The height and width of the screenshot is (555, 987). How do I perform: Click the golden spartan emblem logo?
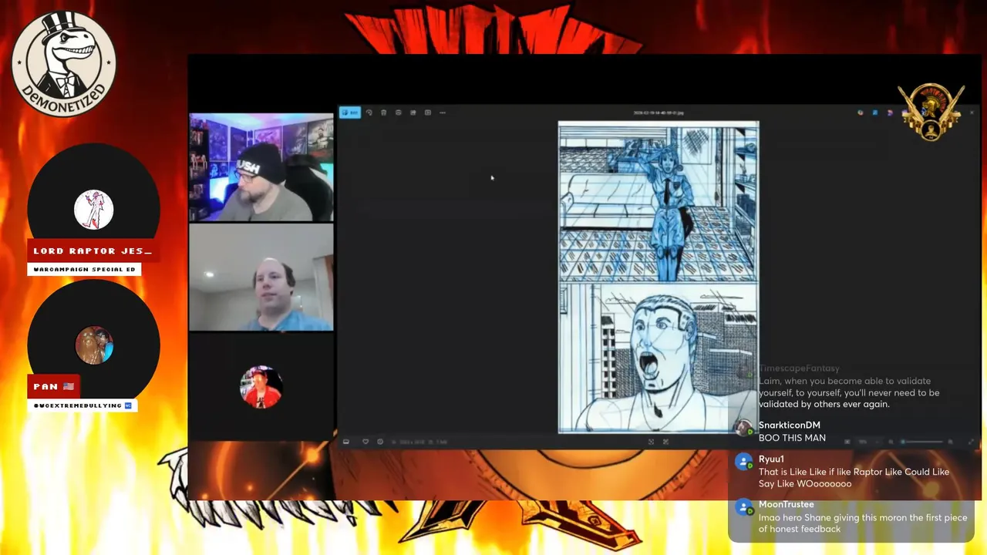tap(931, 112)
